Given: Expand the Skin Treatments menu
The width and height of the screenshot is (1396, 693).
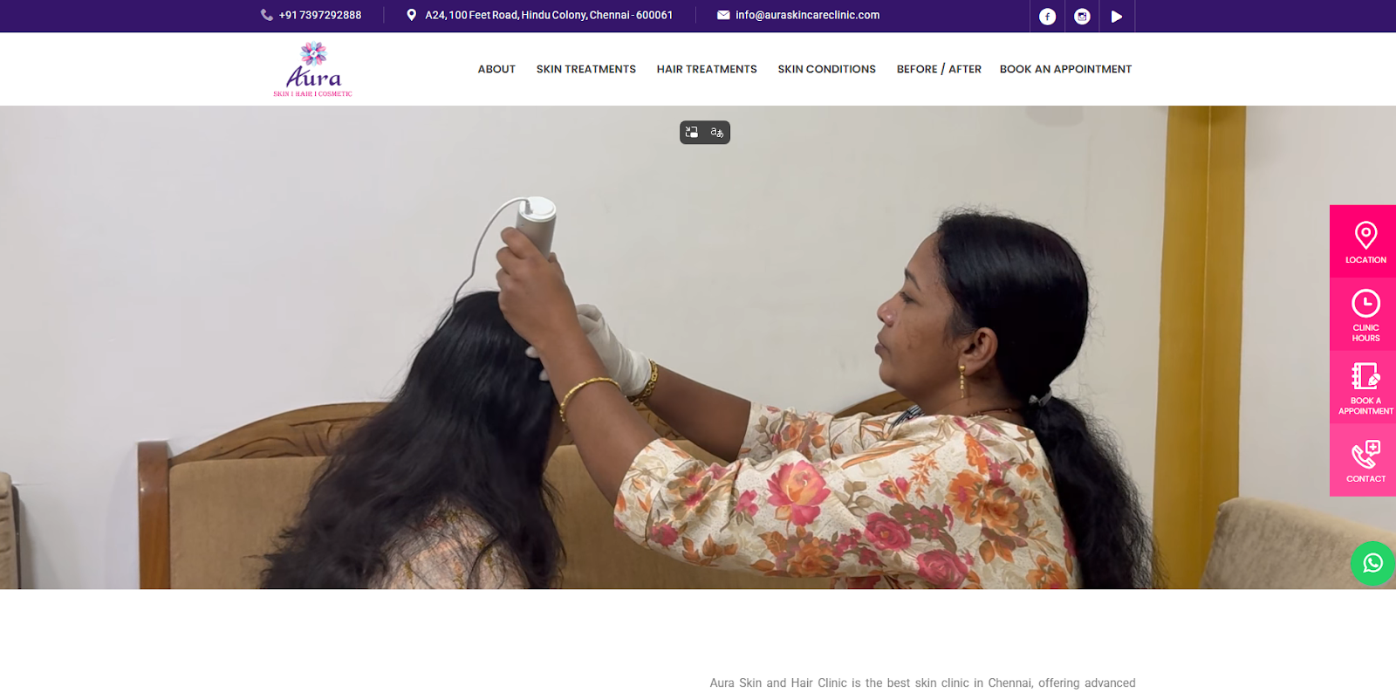Looking at the screenshot, I should point(586,69).
